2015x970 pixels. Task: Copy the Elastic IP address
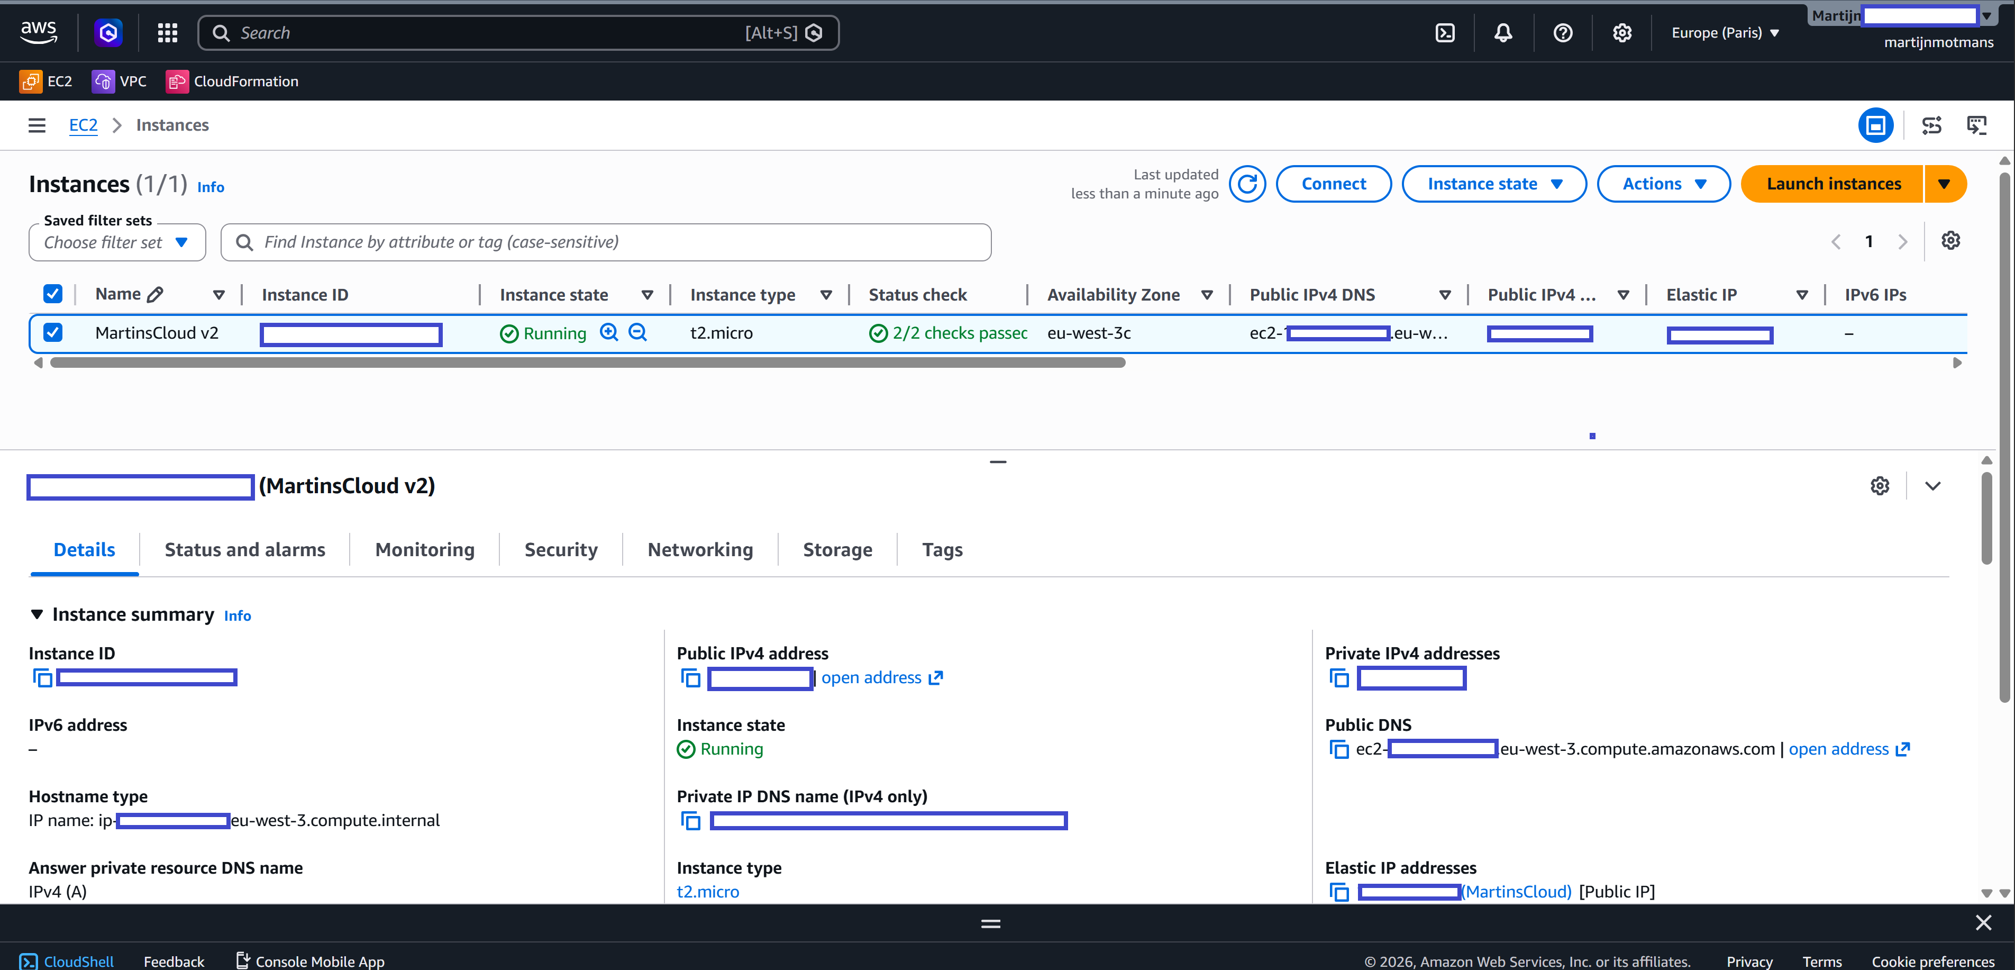(x=1338, y=892)
